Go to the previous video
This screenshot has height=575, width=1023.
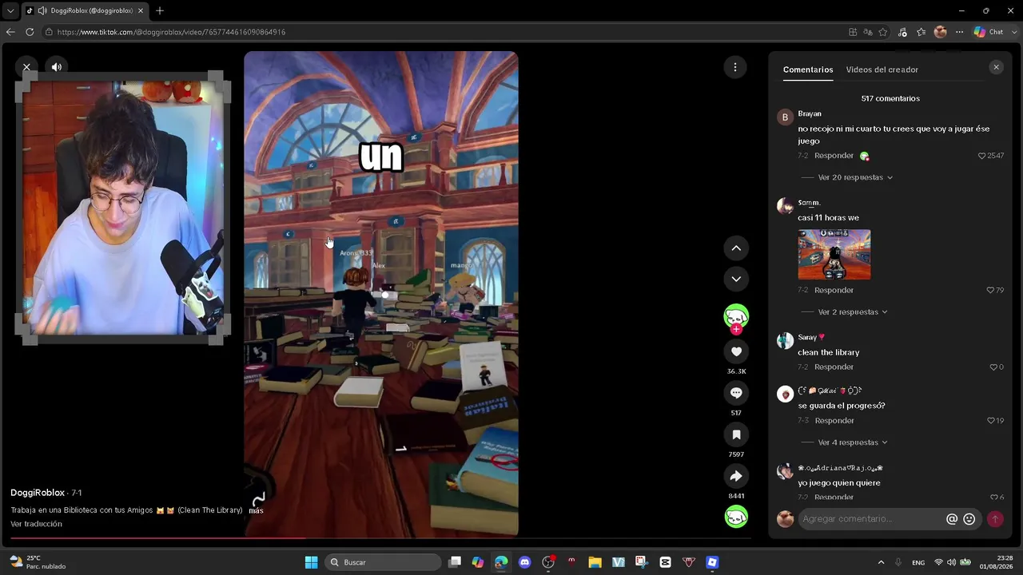[736, 248]
